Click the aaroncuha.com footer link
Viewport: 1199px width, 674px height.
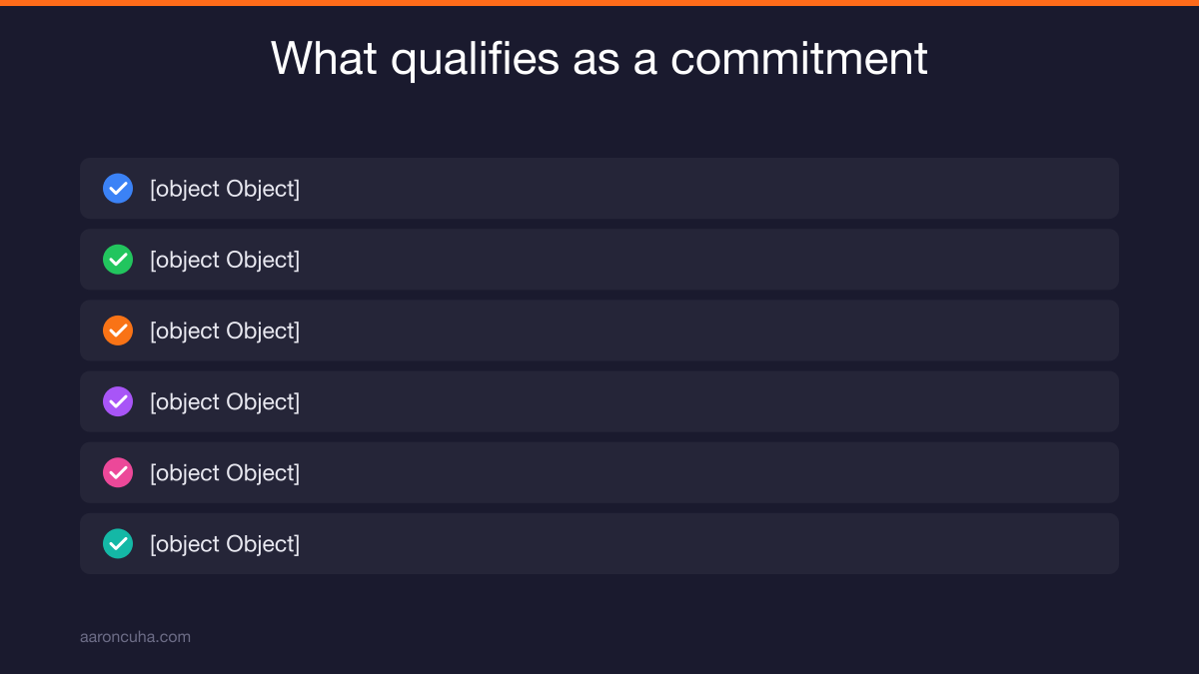(x=135, y=636)
